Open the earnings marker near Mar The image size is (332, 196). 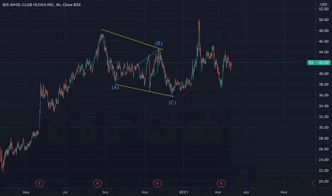coord(221,183)
